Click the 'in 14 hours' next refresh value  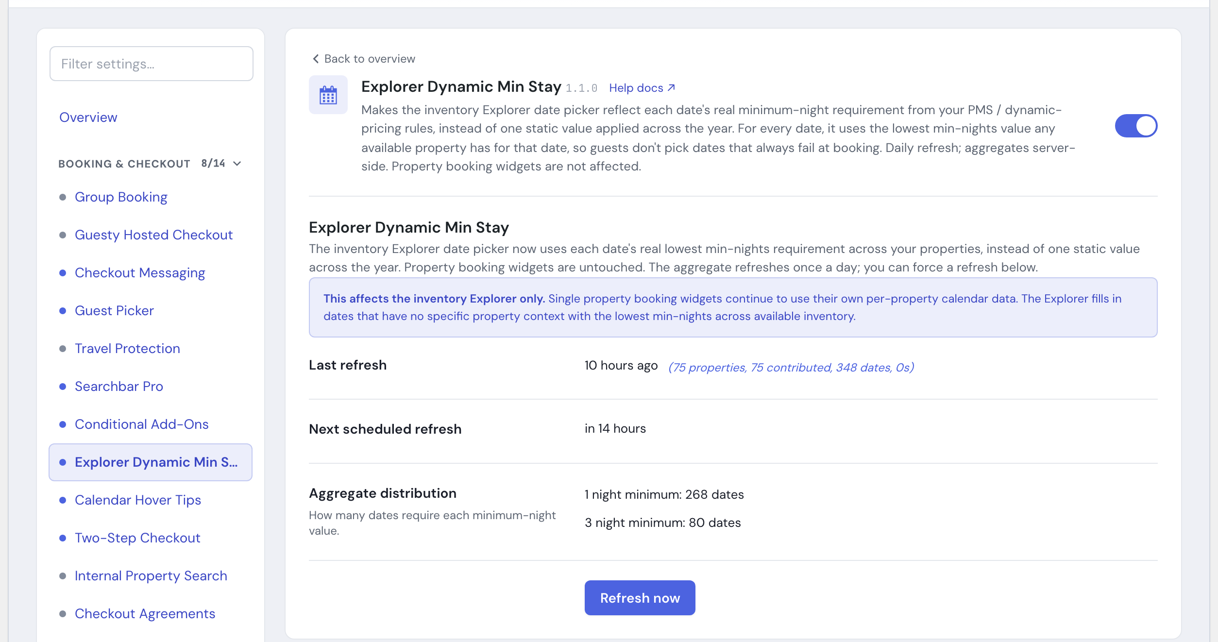tap(615, 428)
